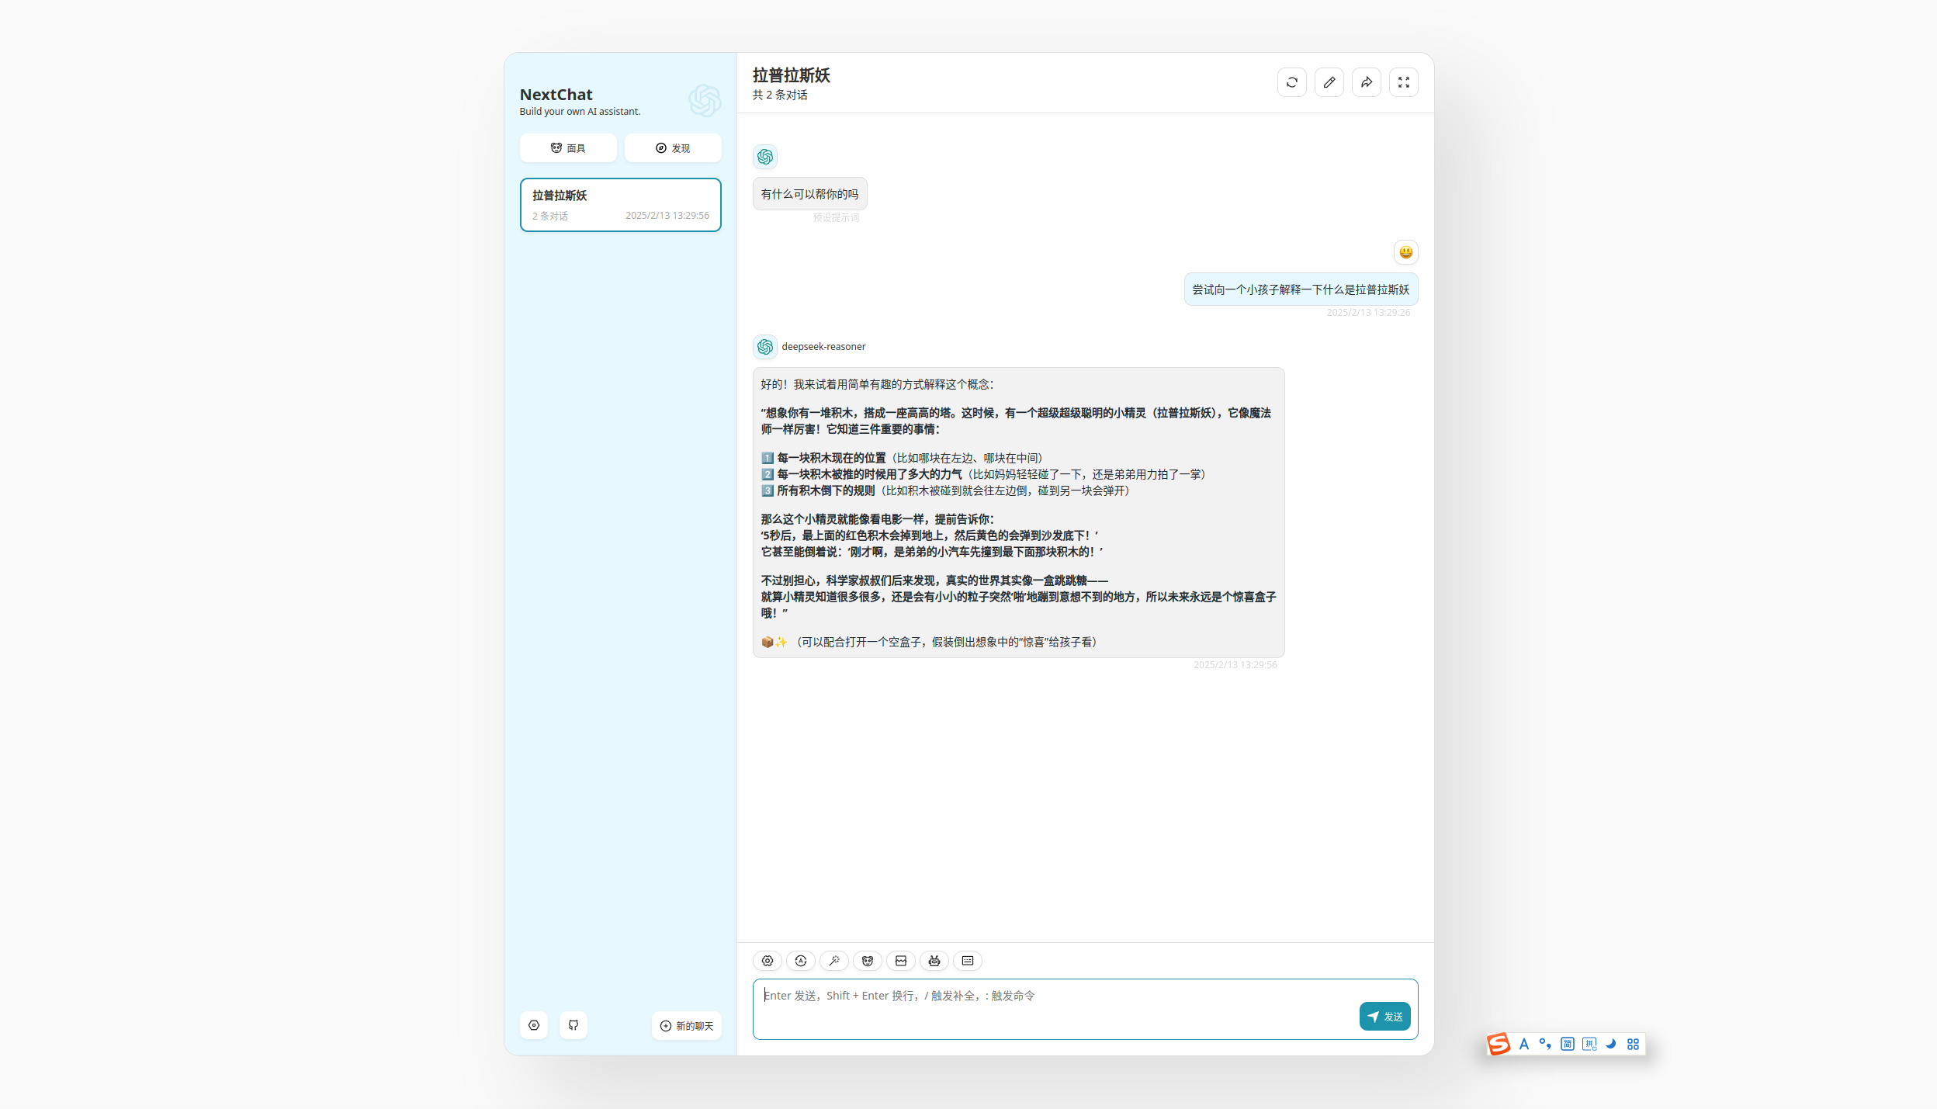Share the conversation using arrow icon
Screen dimensions: 1937x1109
1366,82
